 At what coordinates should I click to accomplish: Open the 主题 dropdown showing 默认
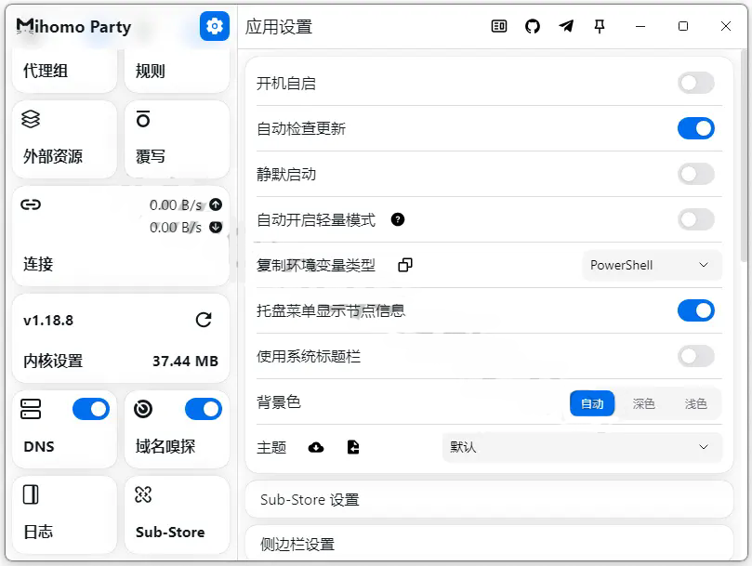(x=582, y=447)
